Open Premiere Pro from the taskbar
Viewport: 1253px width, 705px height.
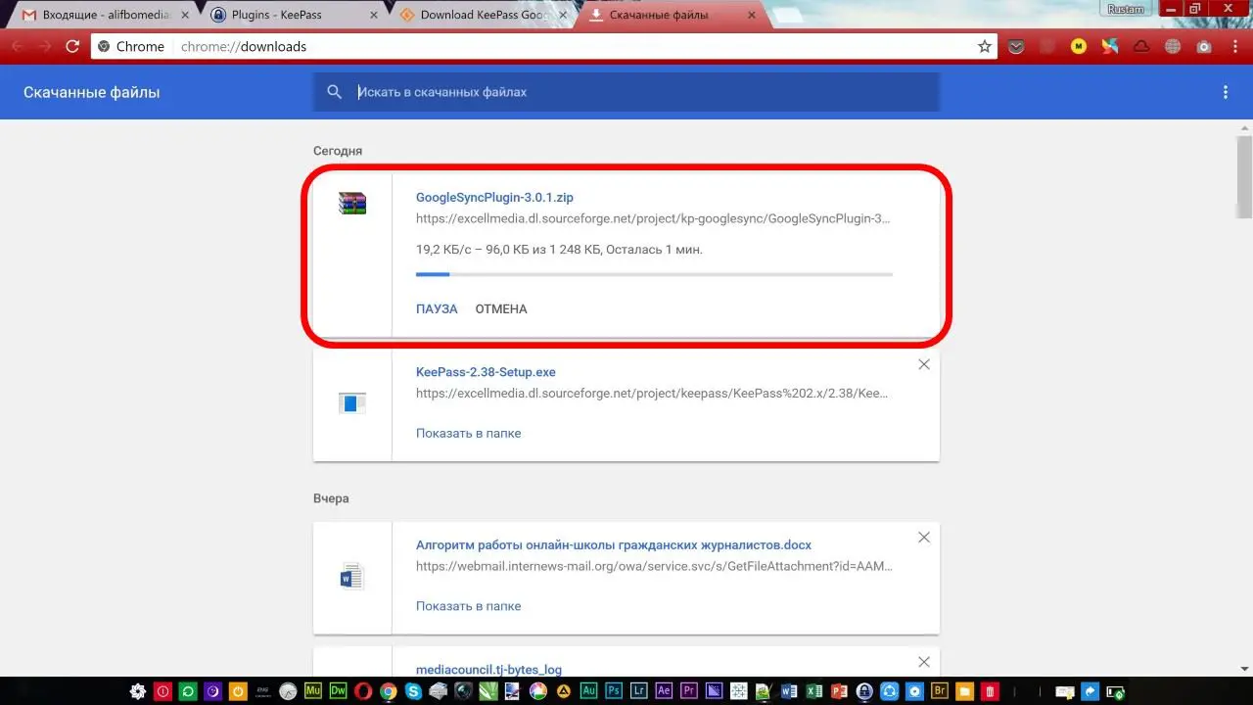688,691
